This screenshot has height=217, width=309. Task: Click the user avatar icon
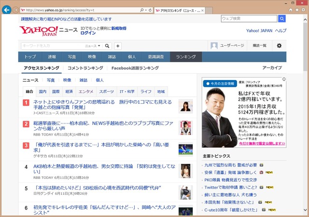[x=214, y=46]
